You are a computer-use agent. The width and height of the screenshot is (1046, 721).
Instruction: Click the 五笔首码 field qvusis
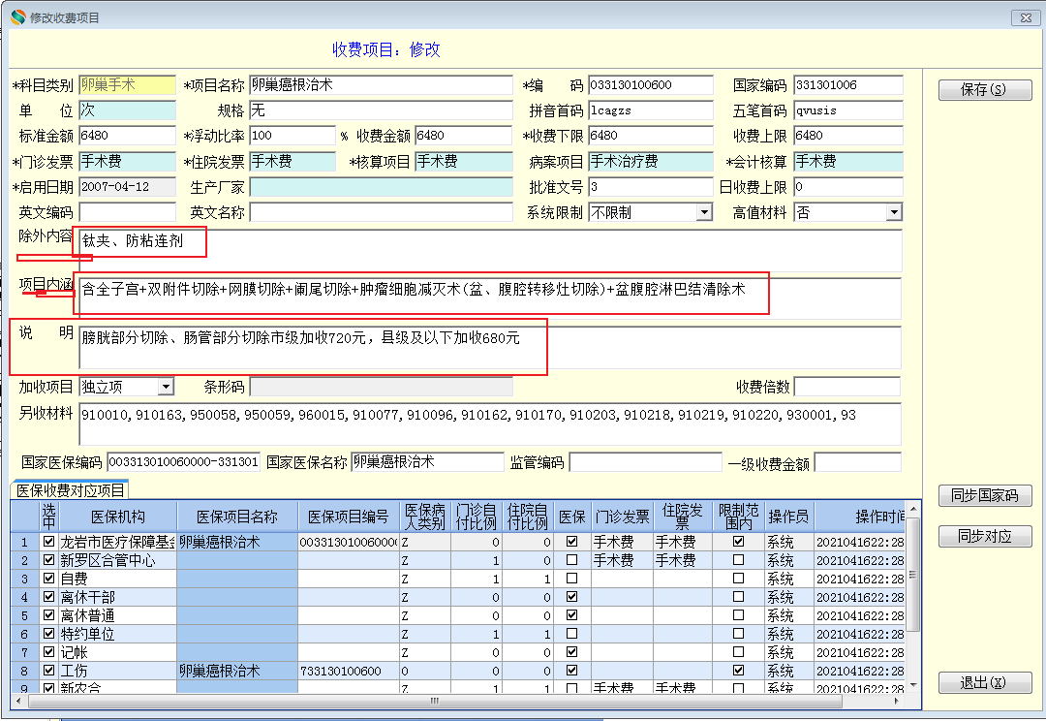[848, 110]
